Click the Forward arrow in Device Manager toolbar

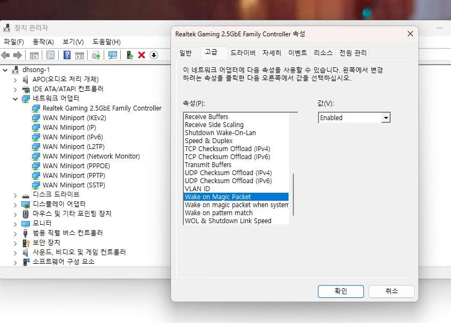[18, 55]
